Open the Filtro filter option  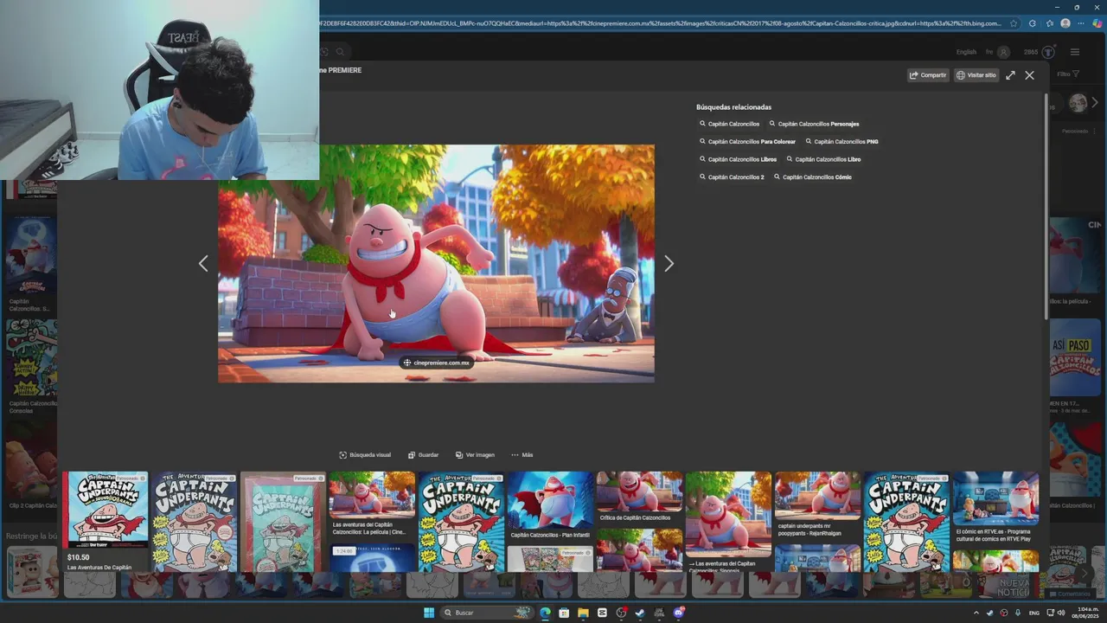click(1068, 74)
